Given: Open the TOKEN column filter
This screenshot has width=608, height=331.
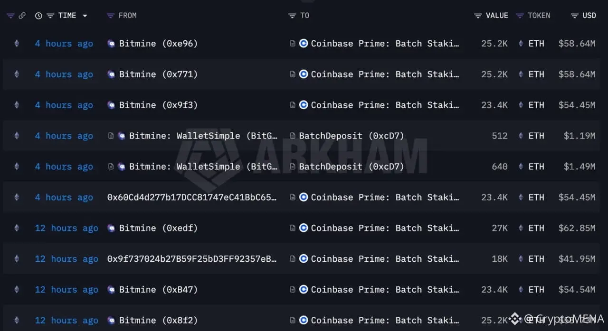Looking at the screenshot, I should tap(520, 16).
